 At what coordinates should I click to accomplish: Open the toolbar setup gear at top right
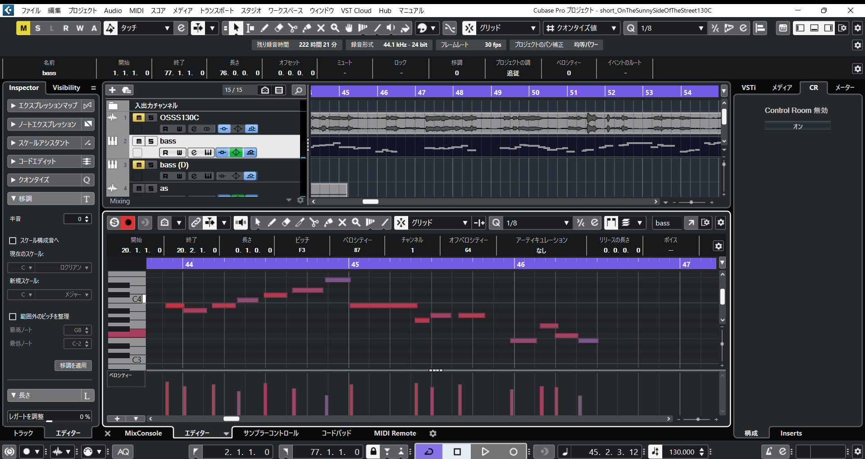point(857,28)
